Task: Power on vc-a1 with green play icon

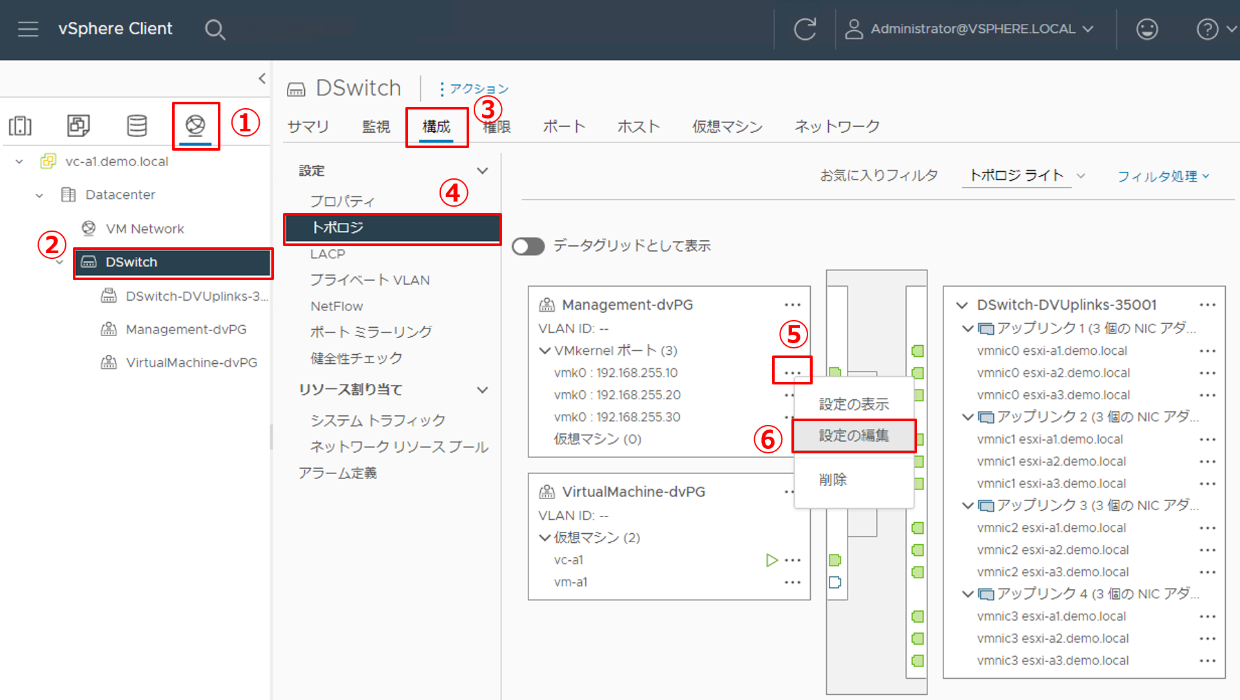Action: pos(771,560)
